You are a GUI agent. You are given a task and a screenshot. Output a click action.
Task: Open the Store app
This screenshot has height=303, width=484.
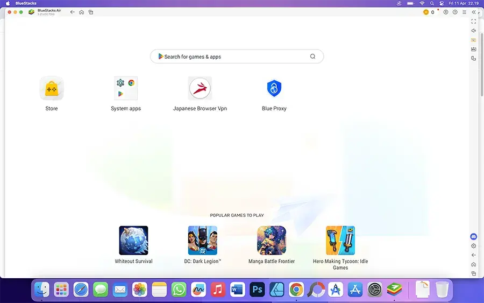point(52,89)
